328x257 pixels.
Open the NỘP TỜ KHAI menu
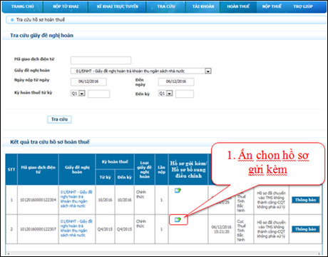coord(66,6)
